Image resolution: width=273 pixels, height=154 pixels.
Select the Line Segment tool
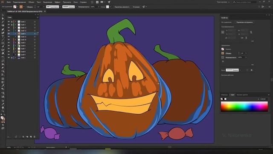pos(3,40)
